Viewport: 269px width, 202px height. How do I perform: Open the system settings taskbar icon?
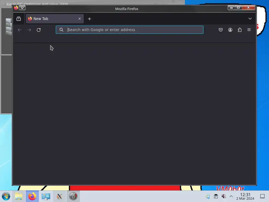point(46,196)
